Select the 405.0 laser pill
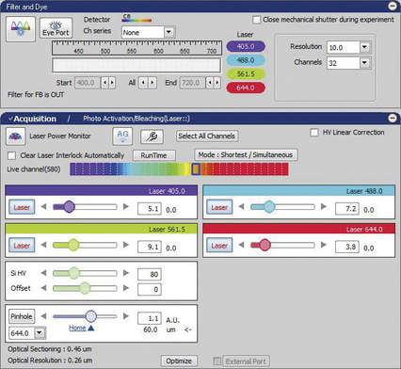401x369 pixels. [x=246, y=47]
